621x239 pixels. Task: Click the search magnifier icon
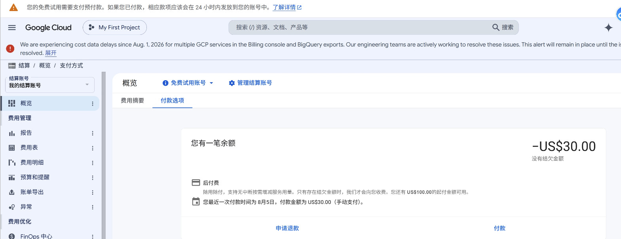496,27
